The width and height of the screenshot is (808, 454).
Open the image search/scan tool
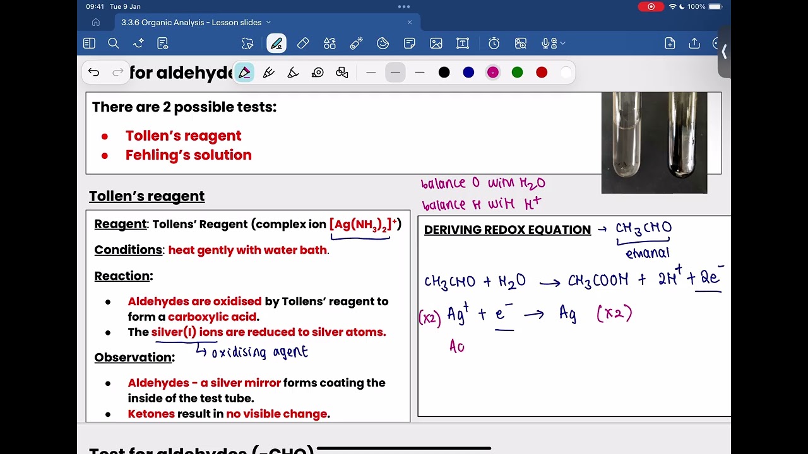click(x=521, y=44)
